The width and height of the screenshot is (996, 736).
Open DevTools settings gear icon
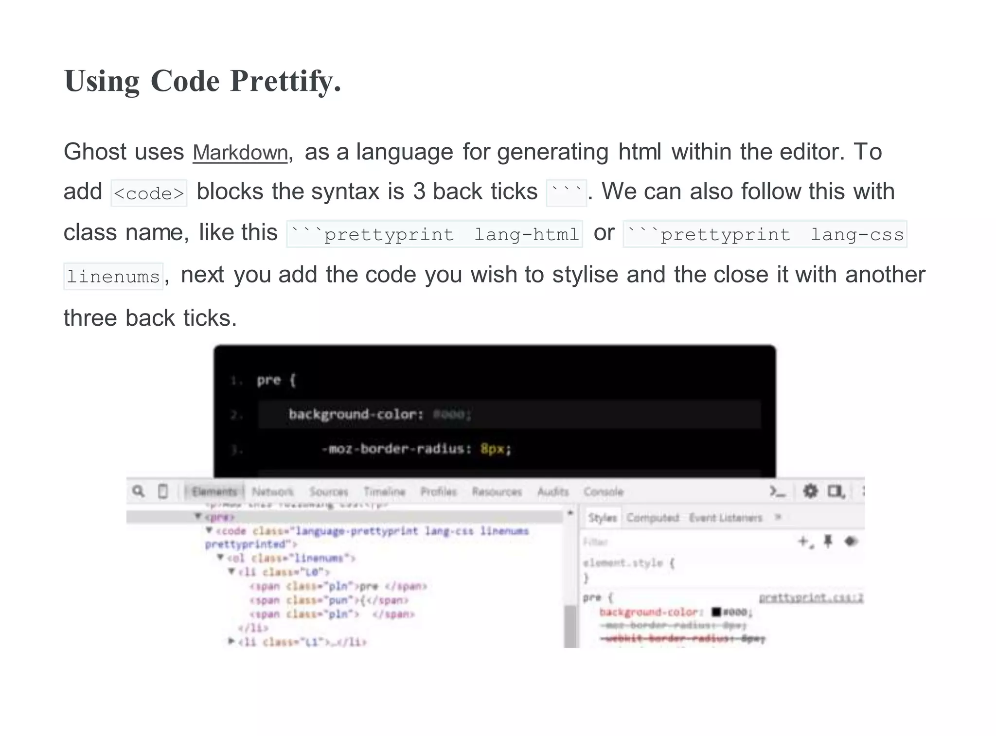(x=810, y=491)
